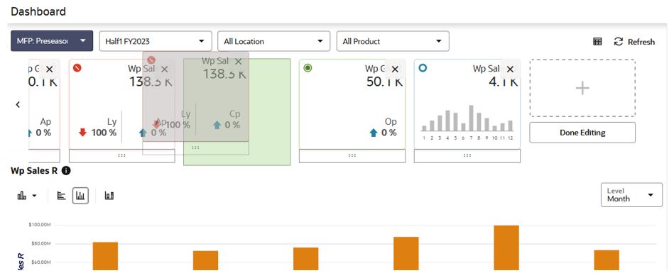Switch to horizontal bar chart orientation
This screenshot has height=278, width=669.
(62, 196)
